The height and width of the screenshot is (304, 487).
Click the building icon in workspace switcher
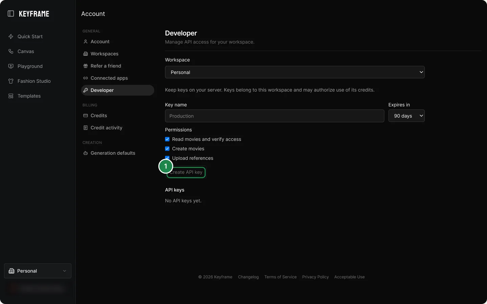11,271
